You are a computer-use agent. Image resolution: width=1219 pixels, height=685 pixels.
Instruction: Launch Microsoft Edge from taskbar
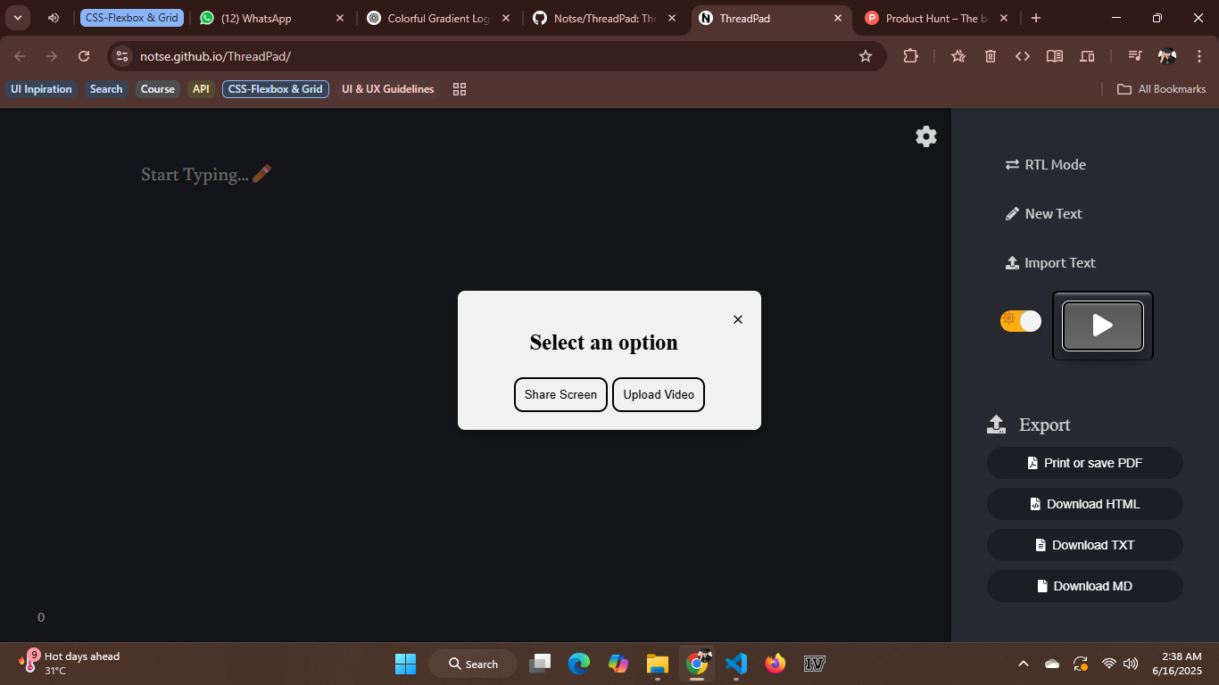579,664
